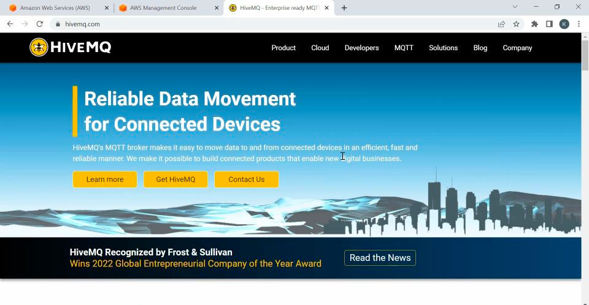Click the 2022 Global Entrepreneurial Company award text
Image resolution: width=589 pixels, height=305 pixels.
(195, 264)
